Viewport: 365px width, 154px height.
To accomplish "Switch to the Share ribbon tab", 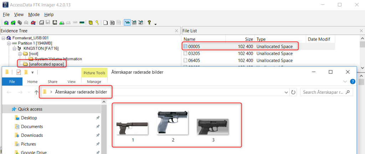I will (x=52, y=81).
